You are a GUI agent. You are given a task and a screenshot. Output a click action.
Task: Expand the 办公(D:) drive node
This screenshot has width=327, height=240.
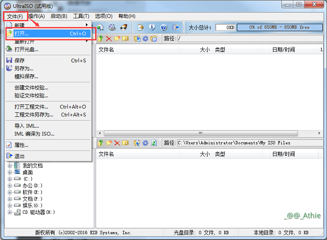click(x=10, y=186)
